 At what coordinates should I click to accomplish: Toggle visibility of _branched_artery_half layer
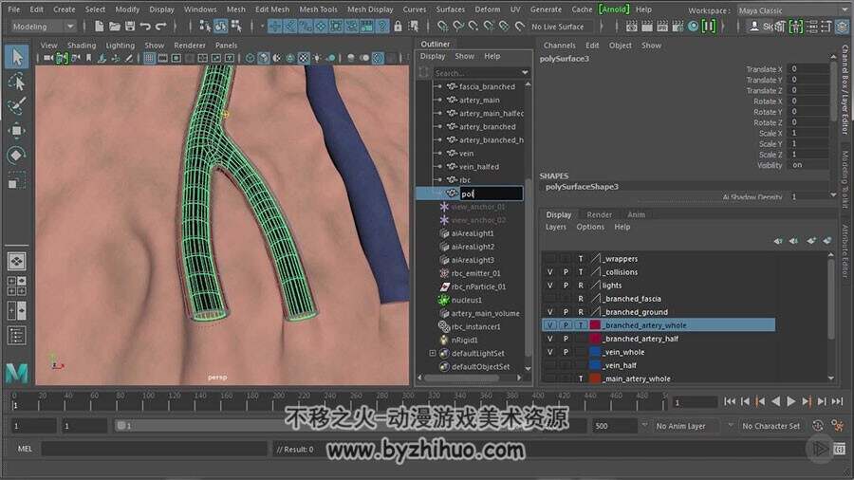(x=550, y=339)
